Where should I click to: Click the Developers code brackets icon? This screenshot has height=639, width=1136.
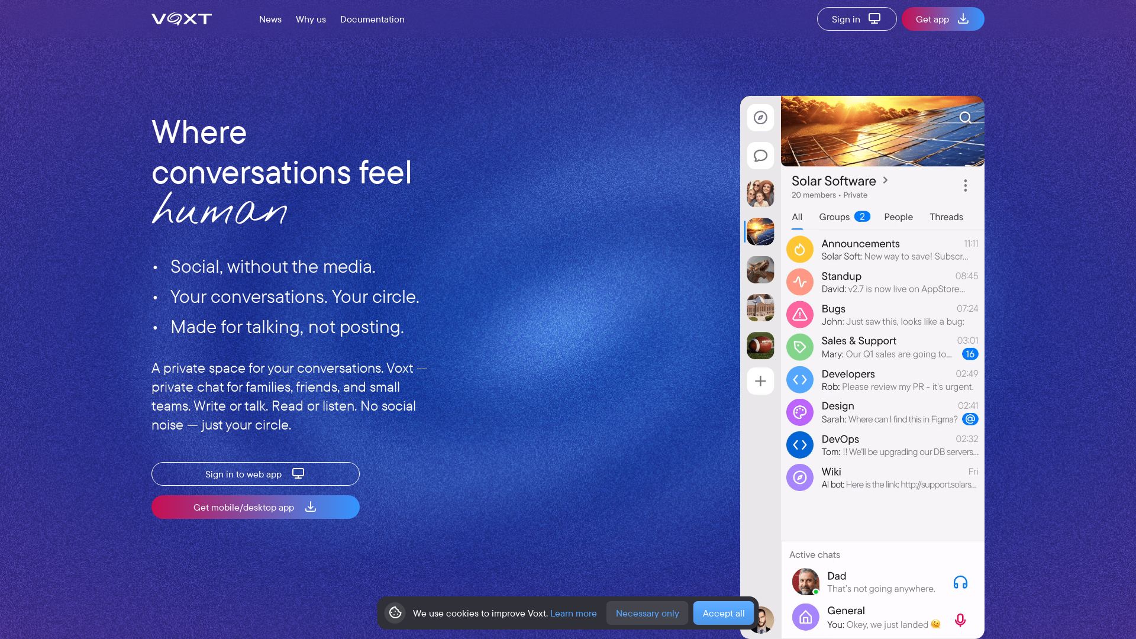coord(799,380)
